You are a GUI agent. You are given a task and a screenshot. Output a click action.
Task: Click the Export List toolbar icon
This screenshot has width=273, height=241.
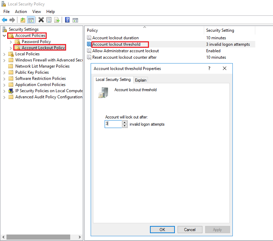point(57,20)
